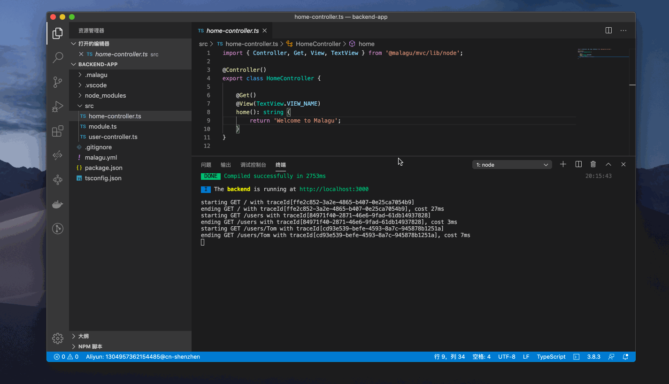Open the Extensions view
Viewport: 669px width, 384px height.
(58, 131)
